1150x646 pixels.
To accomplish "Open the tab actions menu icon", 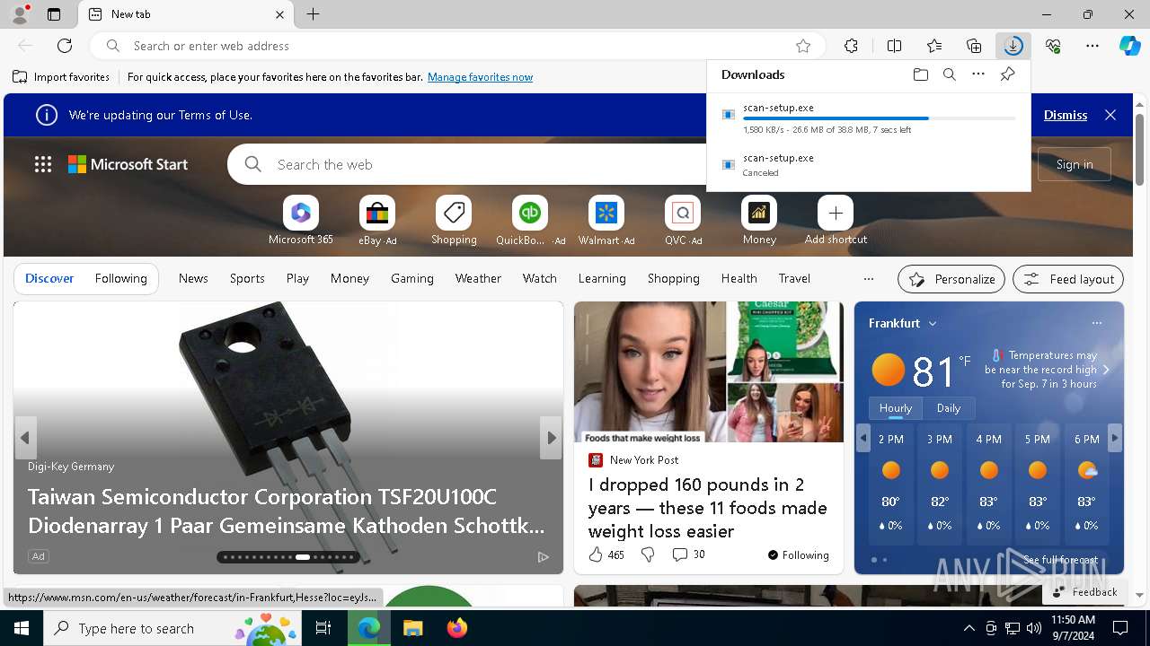I will point(54,14).
